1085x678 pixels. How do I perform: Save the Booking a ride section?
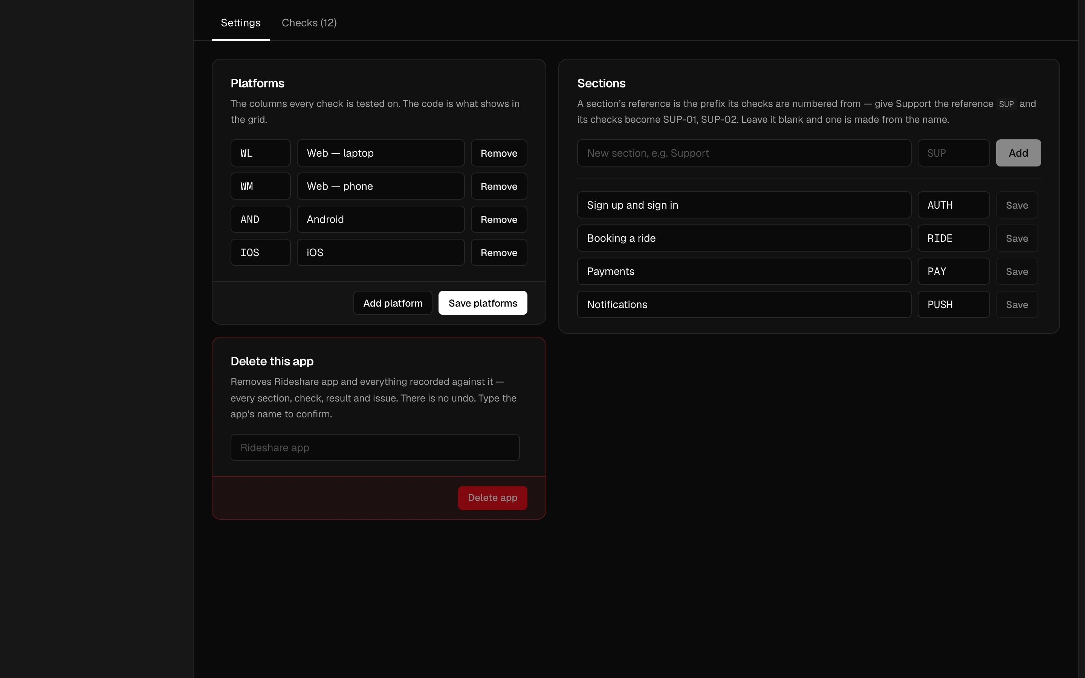tap(1017, 238)
